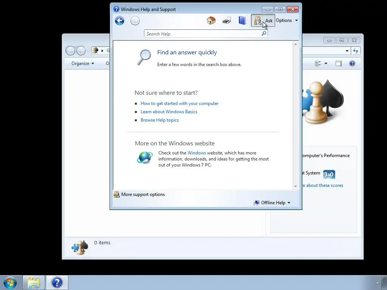Screen dimensions: 387x290
Task: Click Refresh button in Explorer window
Action: pos(356,51)
